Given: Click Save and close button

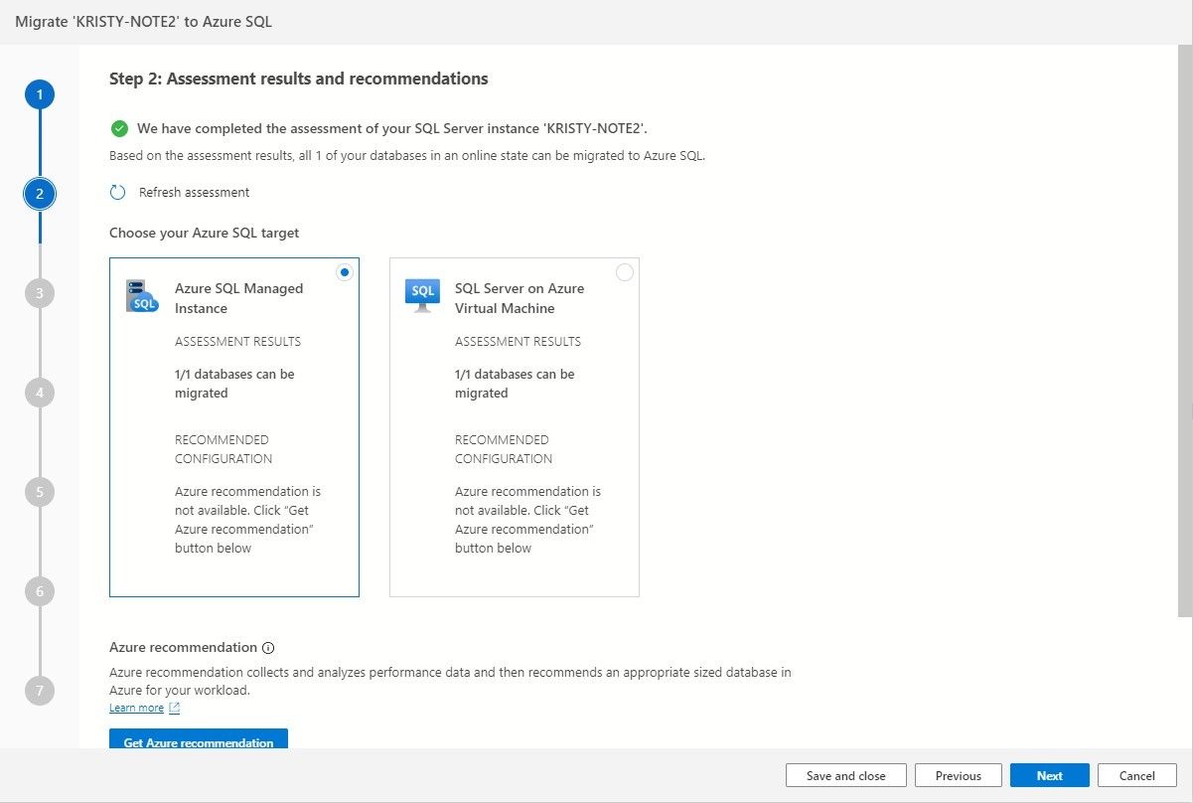Looking at the screenshot, I should [x=846, y=776].
